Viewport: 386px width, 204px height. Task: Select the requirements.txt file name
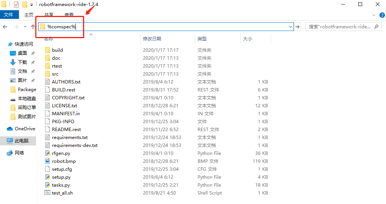[x=70, y=137]
